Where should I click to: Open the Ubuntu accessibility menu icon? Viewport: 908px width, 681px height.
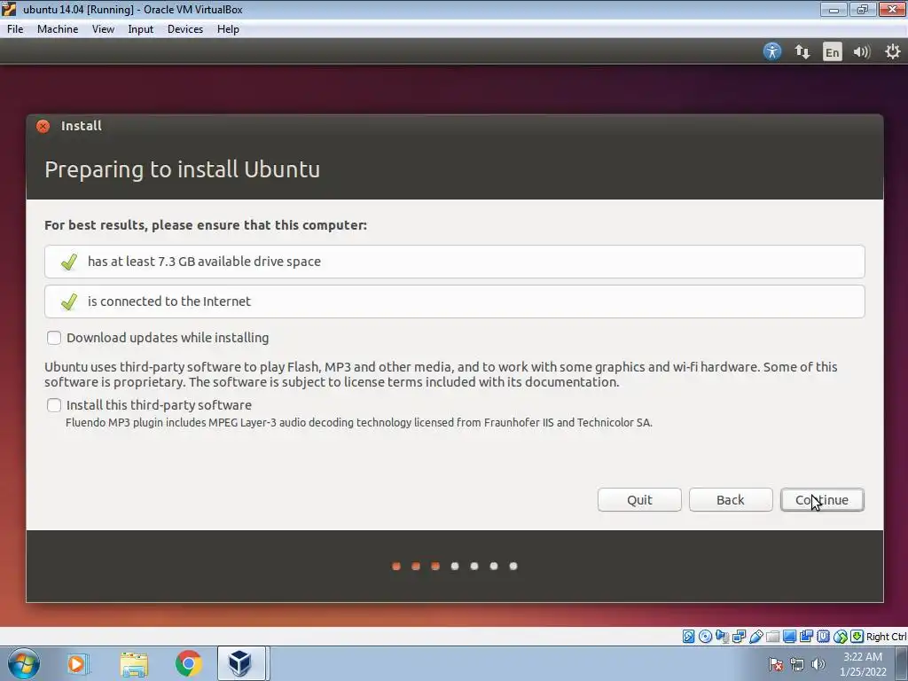point(772,51)
